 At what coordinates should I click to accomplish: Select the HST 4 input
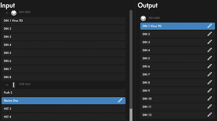tap(64, 117)
